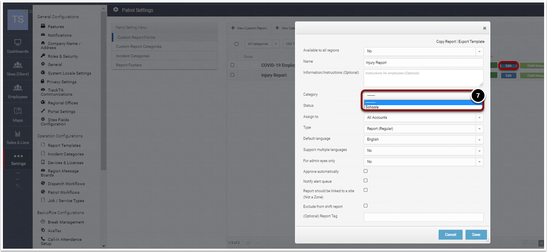Check the Notify alert queue box
The width and height of the screenshot is (547, 252).
[365, 181]
